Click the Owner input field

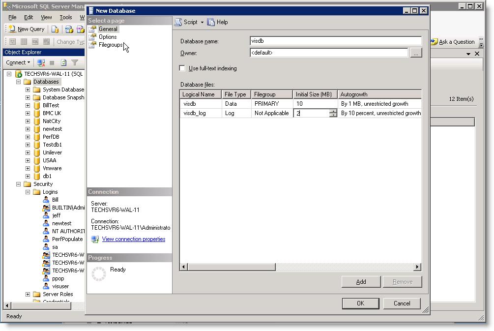[x=329, y=53]
